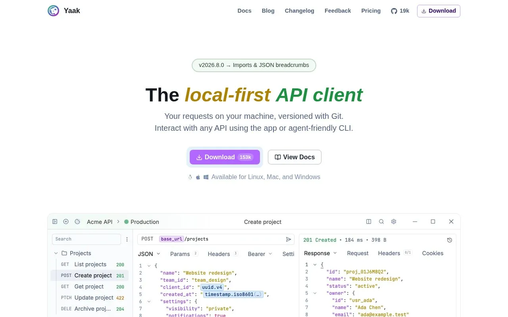Screen dimensions: 508x317
Task: Click the header Download button
Action: coord(439,11)
